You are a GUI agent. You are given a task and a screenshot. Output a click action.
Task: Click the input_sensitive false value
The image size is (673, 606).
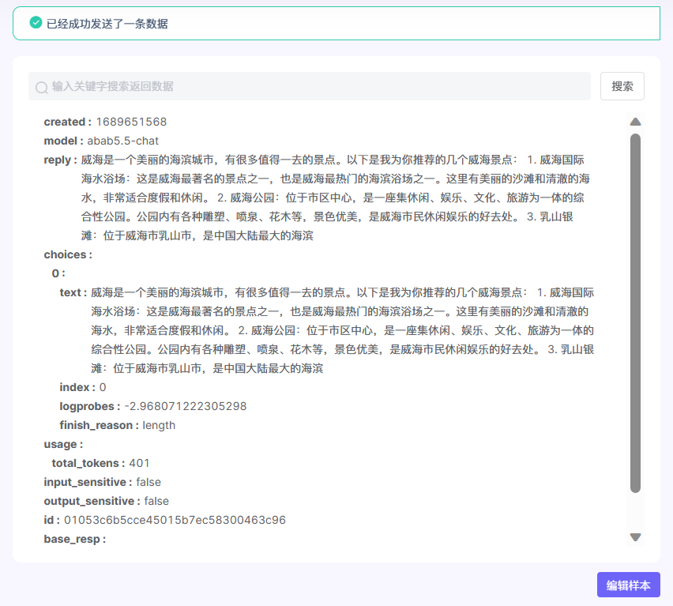coord(149,482)
